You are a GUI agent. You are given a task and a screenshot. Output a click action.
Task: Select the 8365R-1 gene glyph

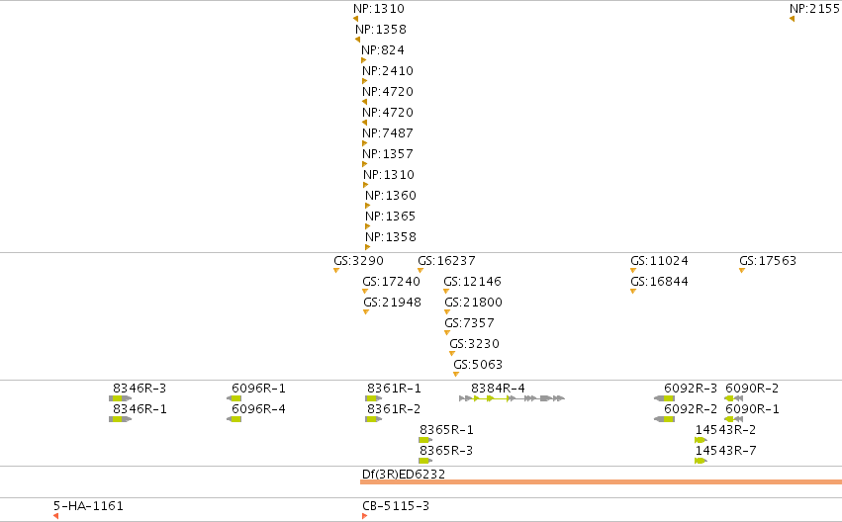(425, 440)
